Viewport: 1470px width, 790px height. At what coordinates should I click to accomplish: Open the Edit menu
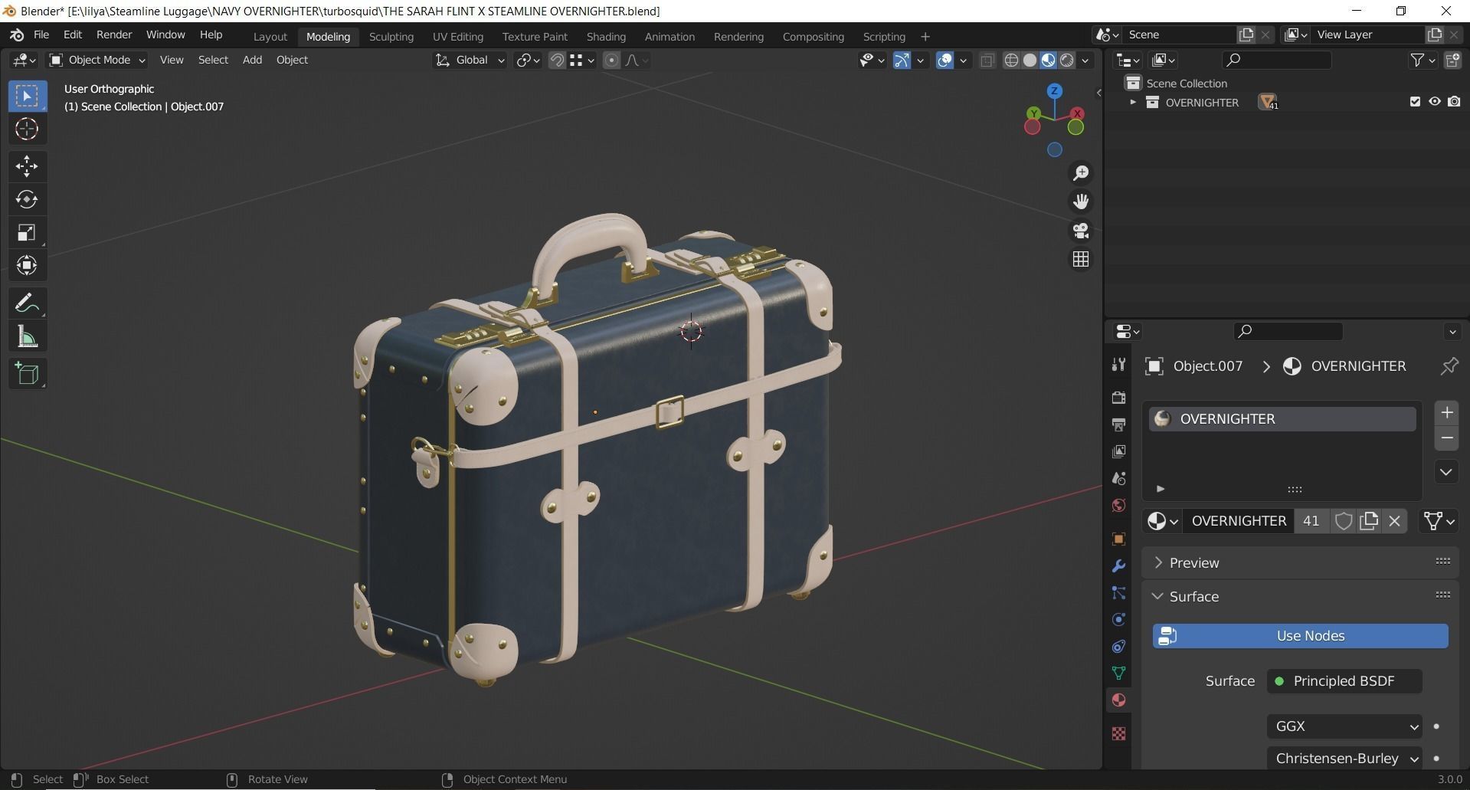click(x=73, y=35)
